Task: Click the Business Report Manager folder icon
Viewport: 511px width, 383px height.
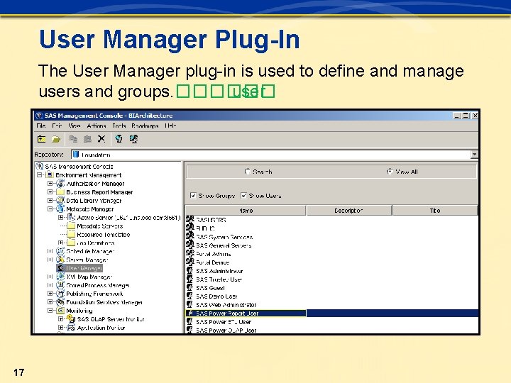Action: pos(60,192)
